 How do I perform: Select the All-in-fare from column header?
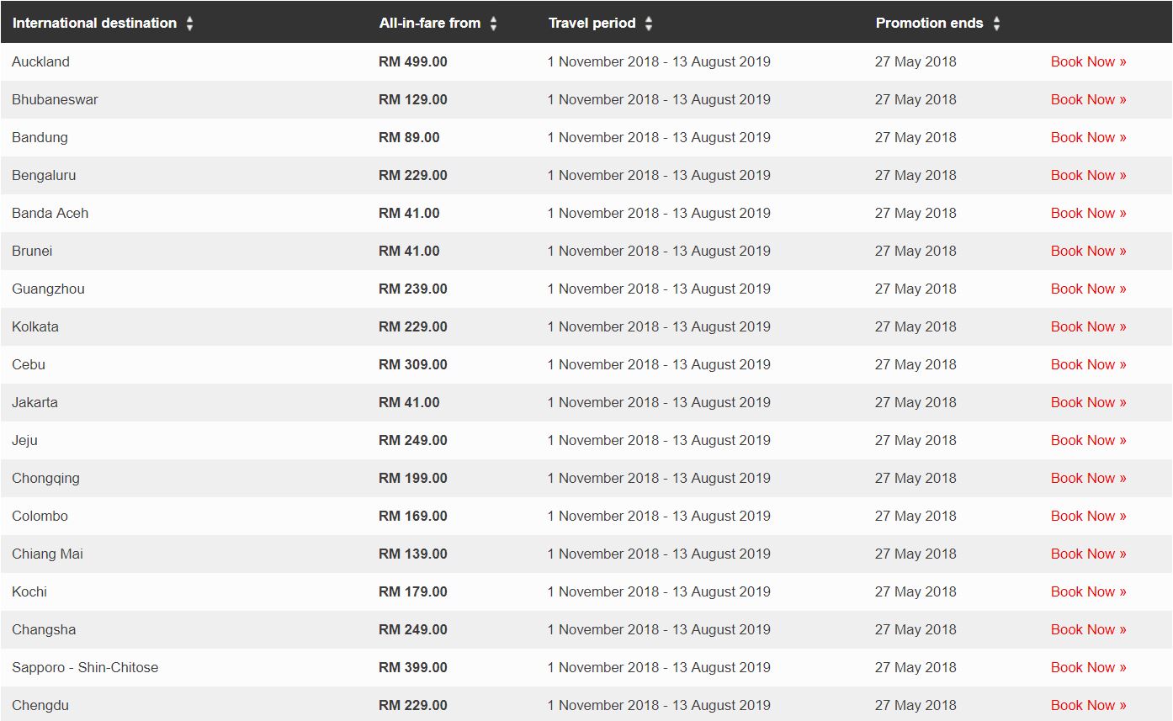[430, 24]
